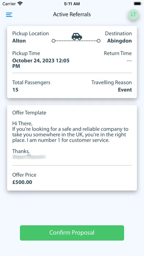Tap the £500.00 offer price
This screenshot has width=144, height=256.
pos(22,182)
